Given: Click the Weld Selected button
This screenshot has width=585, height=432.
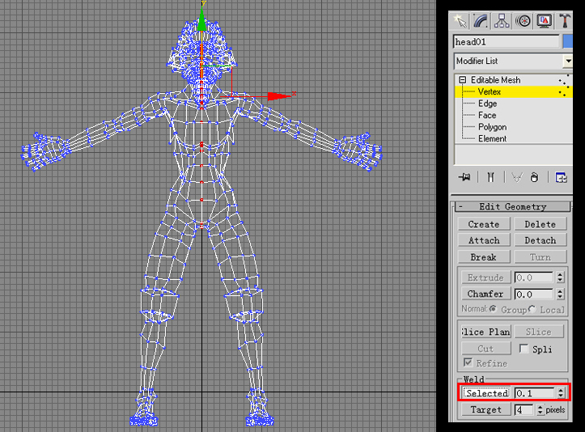Looking at the screenshot, I should point(486,393).
